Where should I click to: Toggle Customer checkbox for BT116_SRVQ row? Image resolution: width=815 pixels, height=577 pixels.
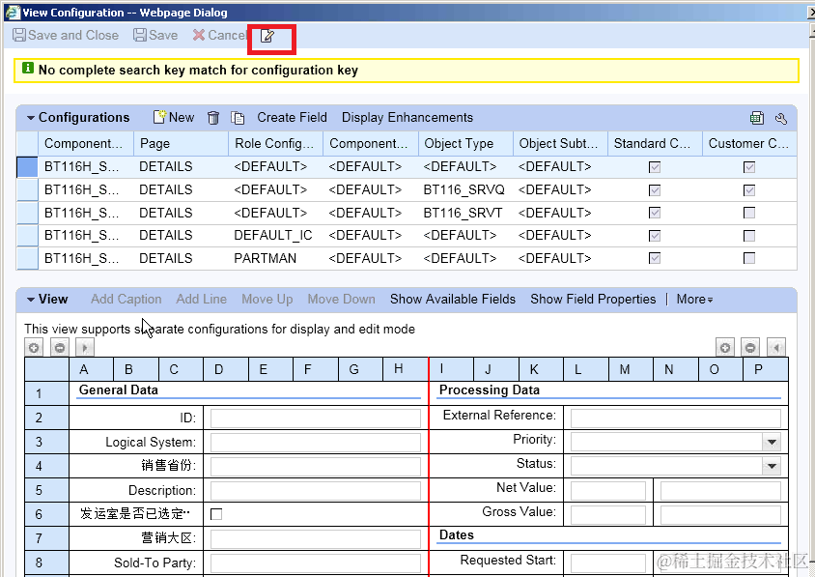(749, 190)
